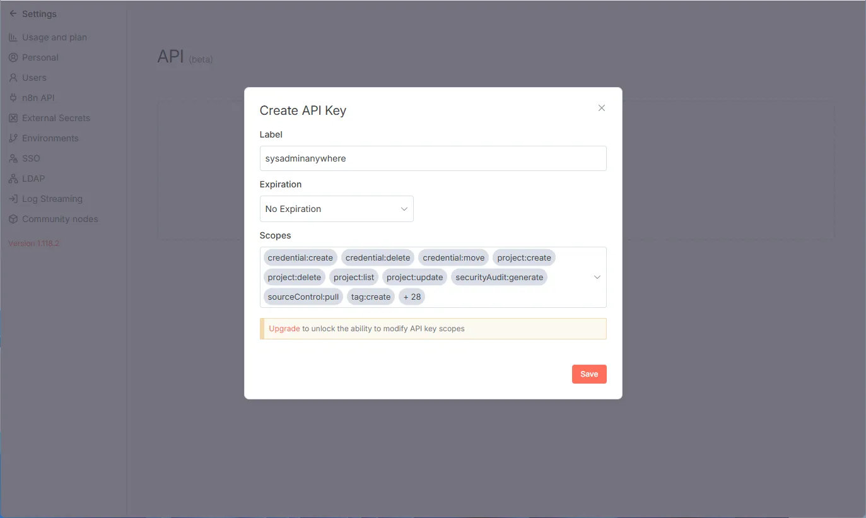Click the Upgrade link in the banner
Viewport: 866px width, 518px height.
tap(284, 328)
